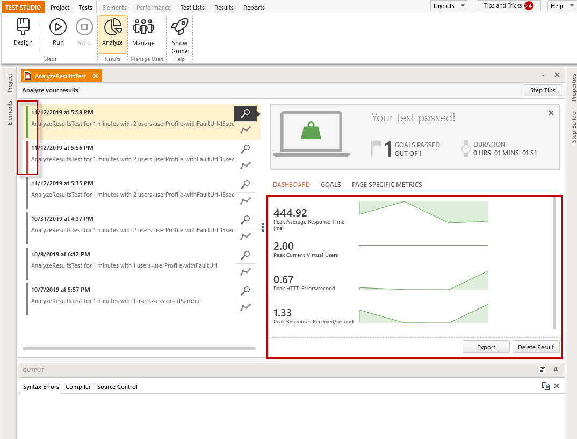Select the Analyze results icon

(x=112, y=34)
